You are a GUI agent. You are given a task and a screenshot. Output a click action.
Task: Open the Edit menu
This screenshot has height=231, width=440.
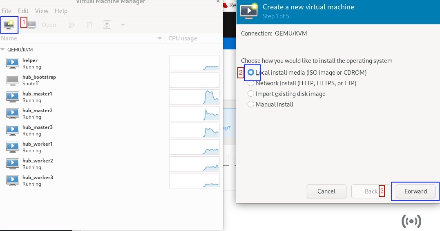(23, 11)
